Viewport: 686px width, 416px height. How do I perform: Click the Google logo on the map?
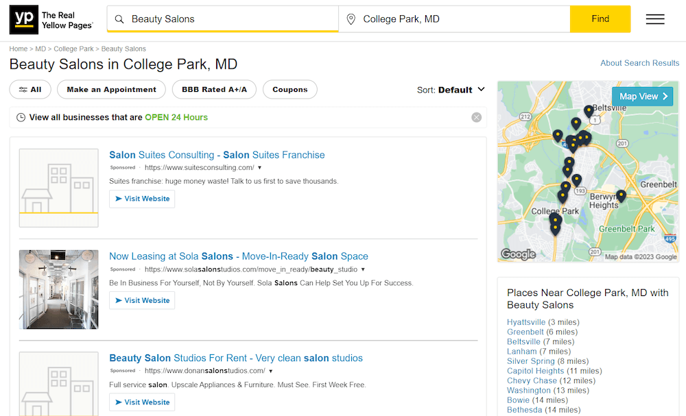pyautogui.click(x=519, y=254)
